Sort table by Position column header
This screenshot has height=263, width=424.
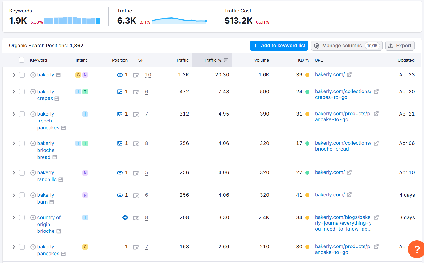coord(120,60)
